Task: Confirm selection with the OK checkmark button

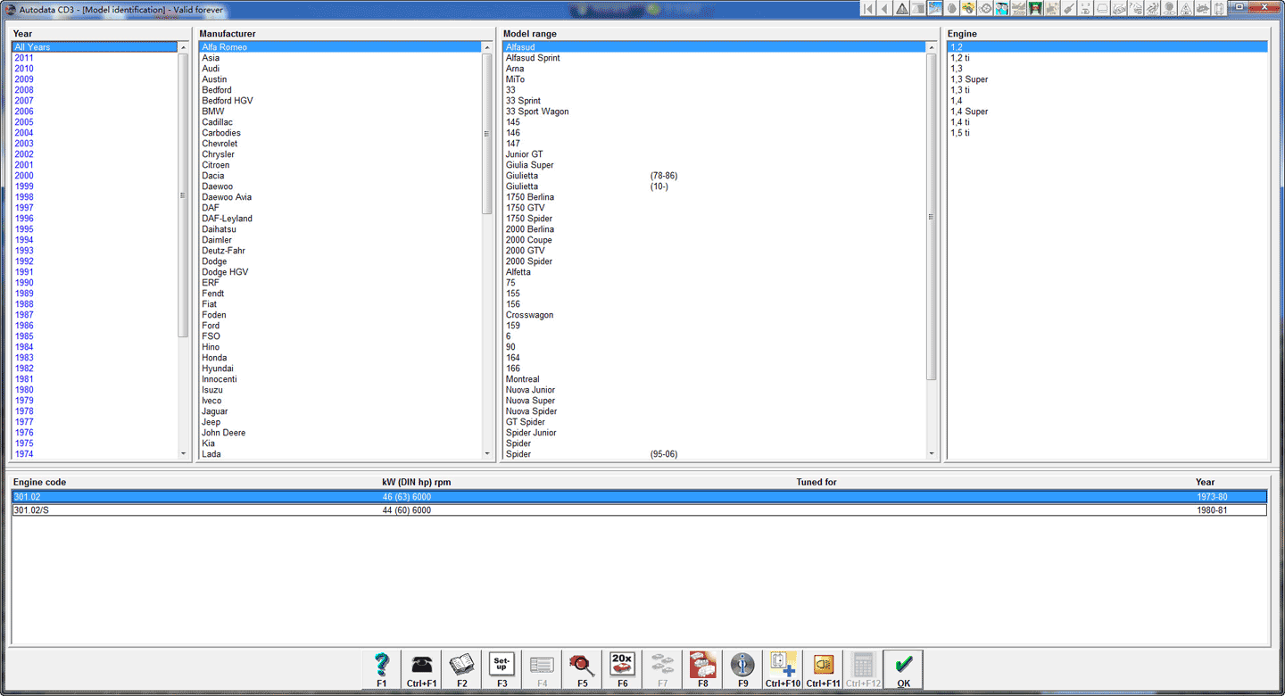Action: pos(903,669)
